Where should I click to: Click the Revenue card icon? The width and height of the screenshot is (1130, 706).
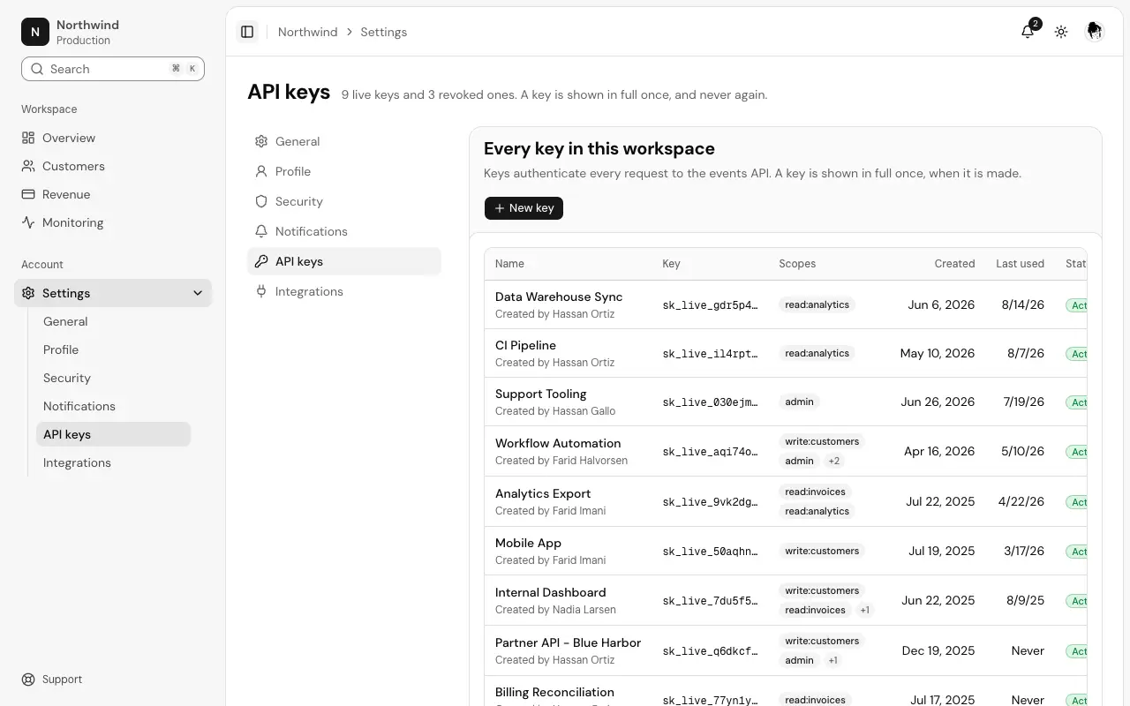(x=28, y=194)
